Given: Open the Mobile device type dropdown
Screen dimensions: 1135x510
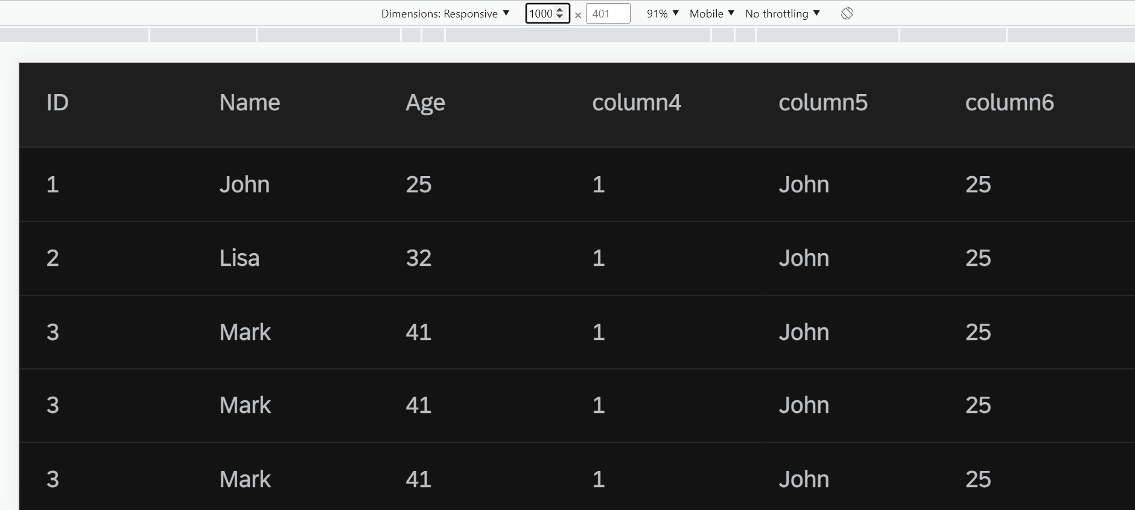Looking at the screenshot, I should (x=712, y=13).
